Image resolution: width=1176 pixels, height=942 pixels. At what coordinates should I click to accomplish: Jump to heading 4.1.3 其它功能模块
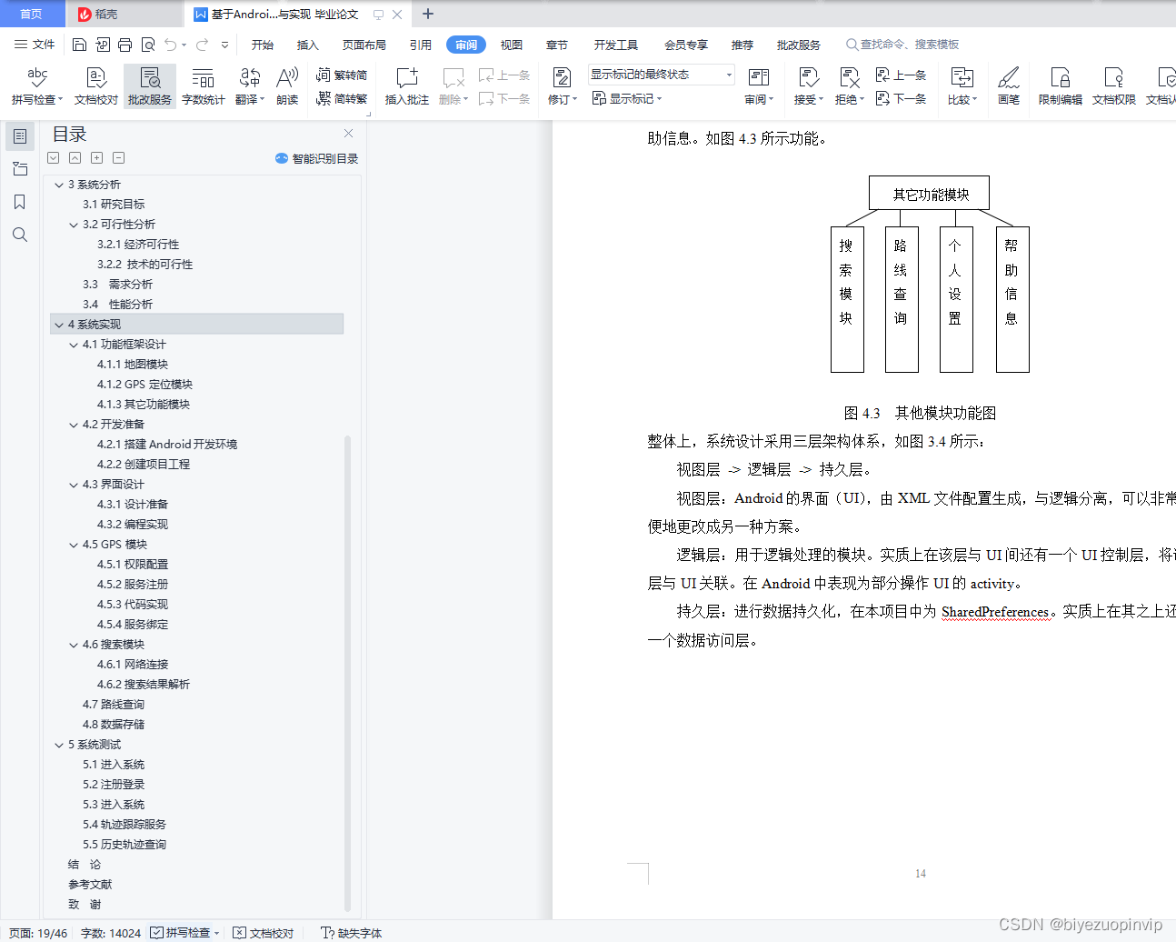point(144,405)
